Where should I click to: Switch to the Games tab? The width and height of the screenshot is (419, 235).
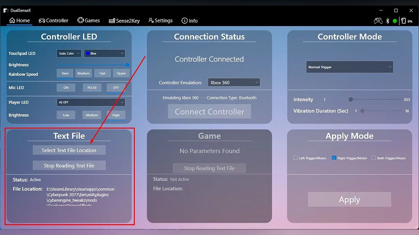pyautogui.click(x=89, y=21)
